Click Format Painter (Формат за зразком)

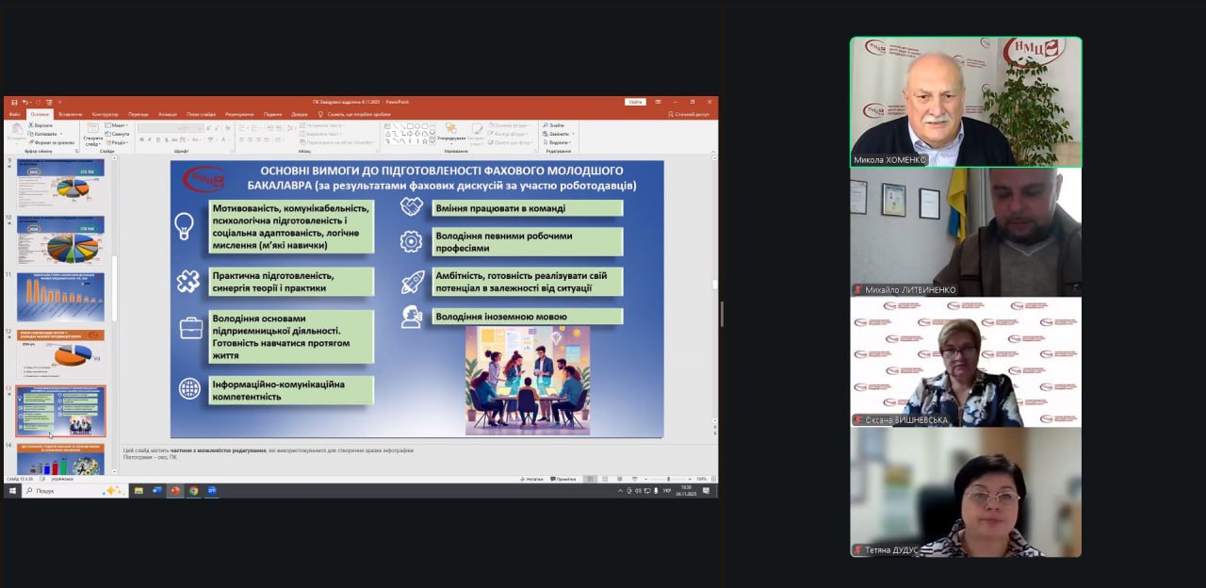coord(53,141)
